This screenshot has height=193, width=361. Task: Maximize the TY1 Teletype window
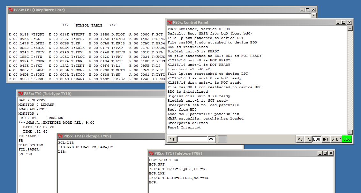325,153
